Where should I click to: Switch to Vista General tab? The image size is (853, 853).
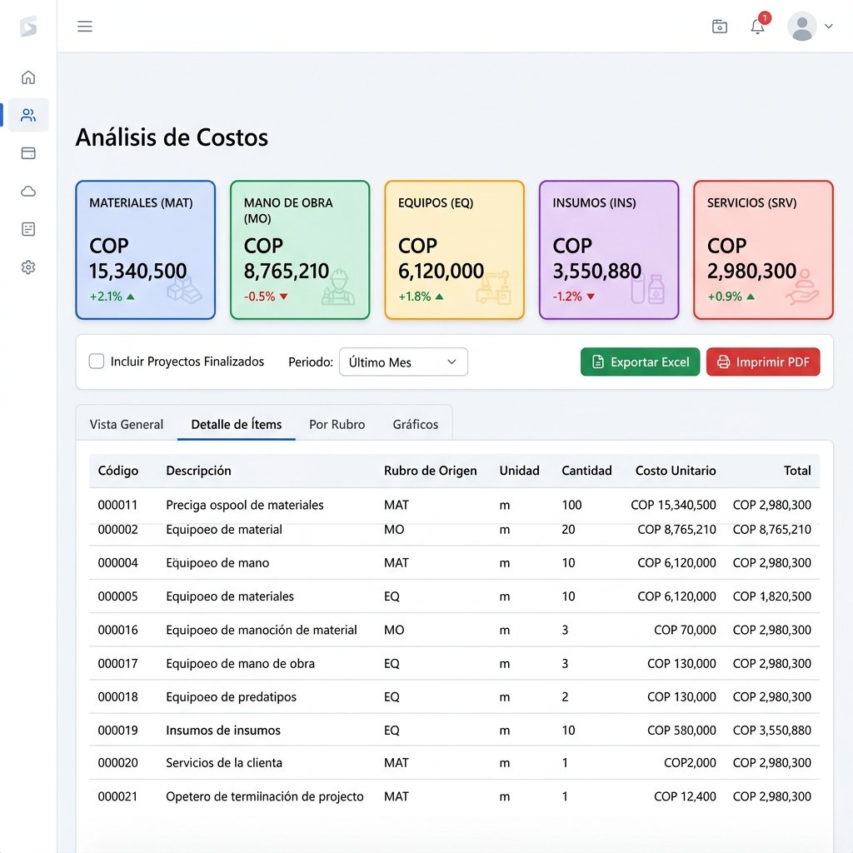click(127, 424)
